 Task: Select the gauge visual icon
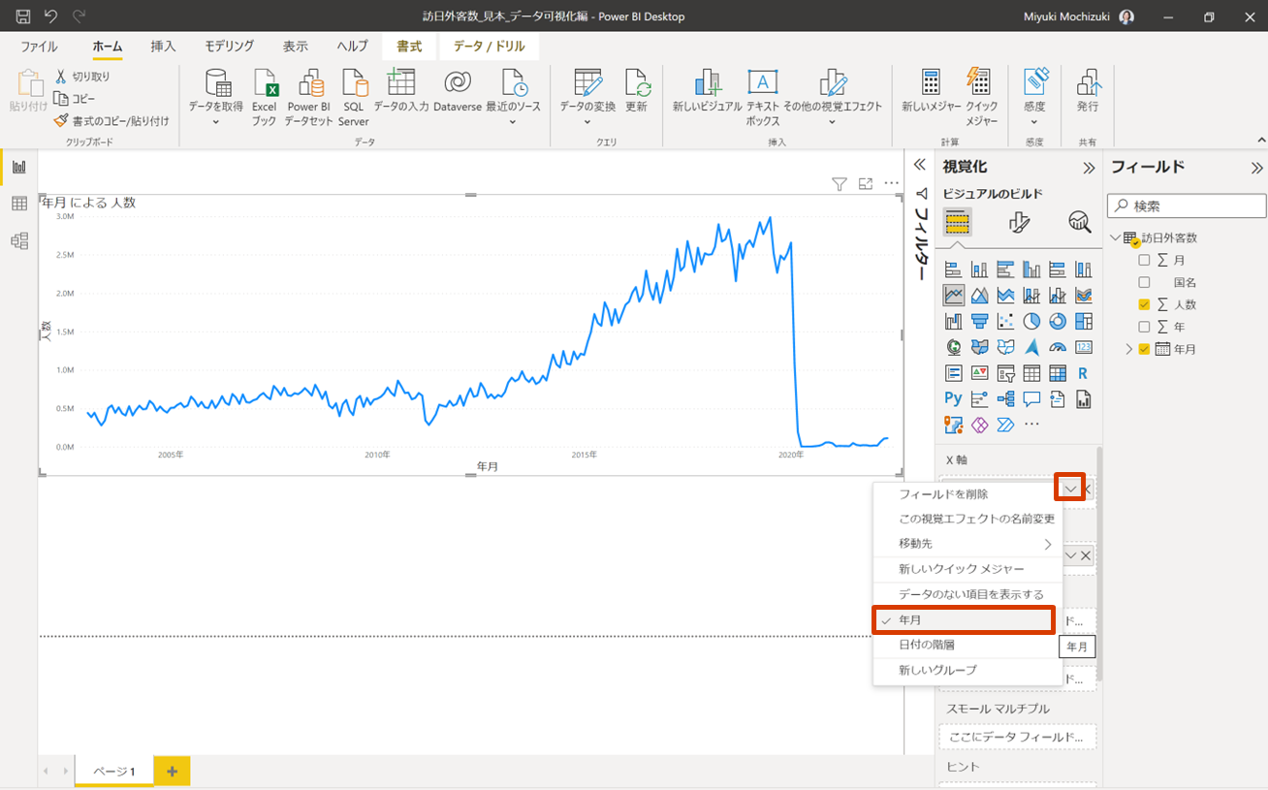(1058, 347)
